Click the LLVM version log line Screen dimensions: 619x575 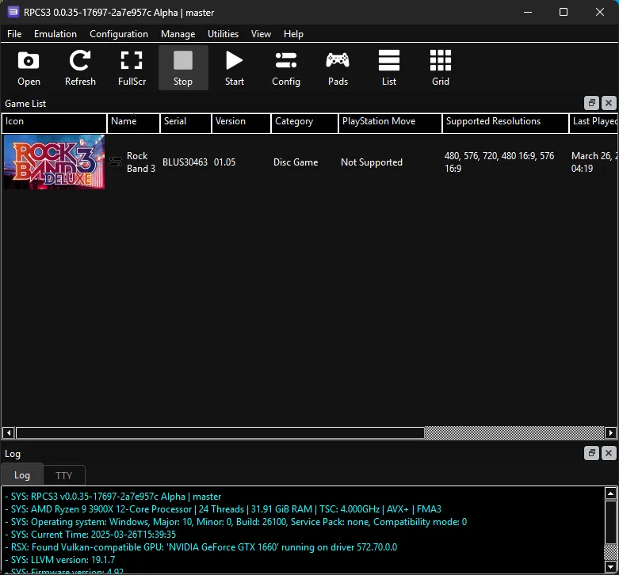[x=60, y=560]
